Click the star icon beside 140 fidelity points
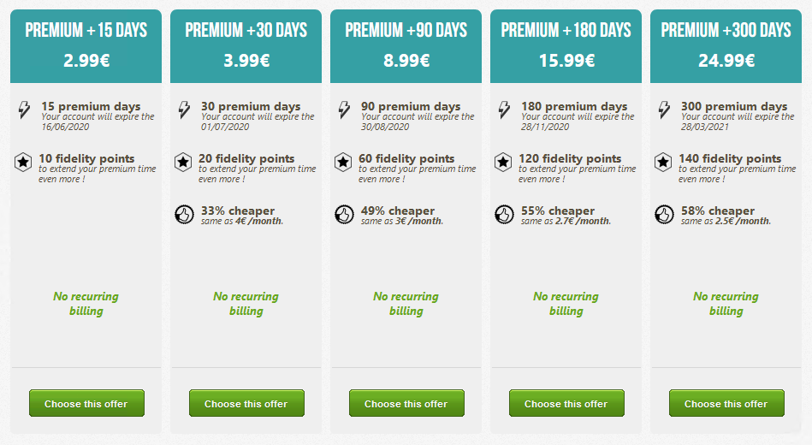This screenshot has width=812, height=445. tap(663, 162)
